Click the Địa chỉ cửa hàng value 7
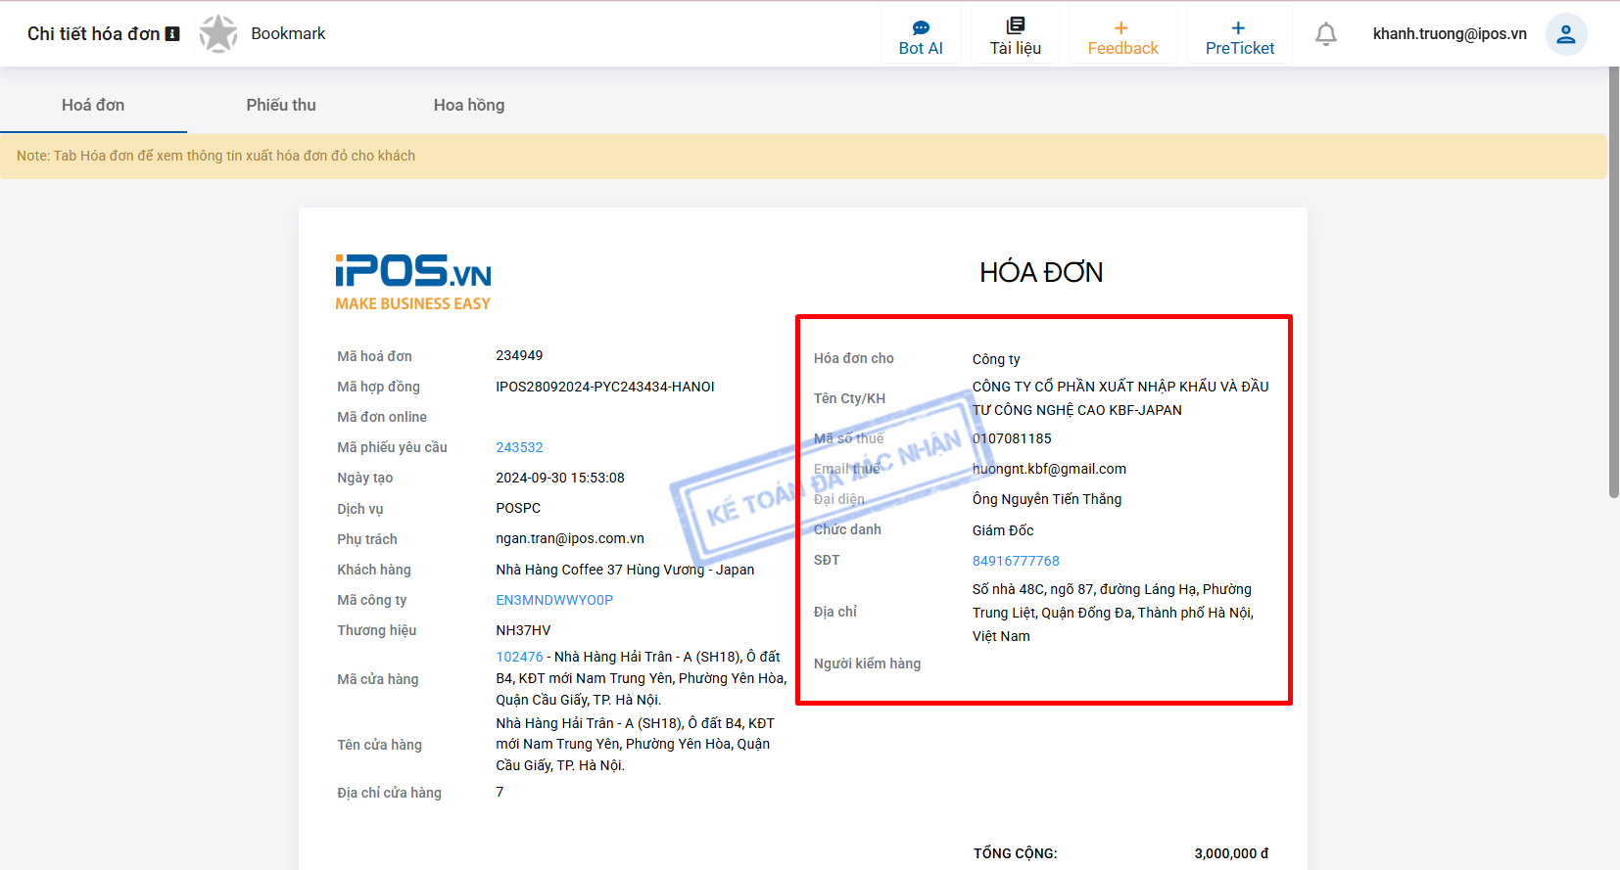The height and width of the screenshot is (870, 1620). (500, 792)
